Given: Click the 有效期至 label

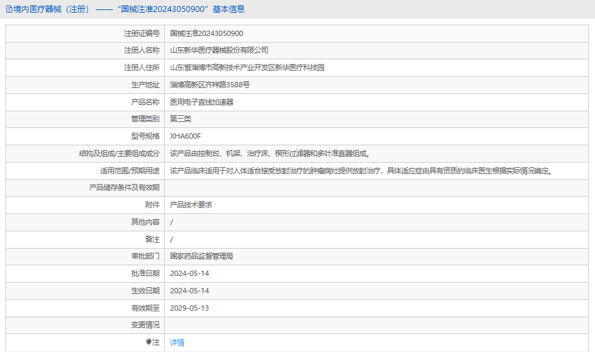Looking at the screenshot, I should click(x=145, y=308).
